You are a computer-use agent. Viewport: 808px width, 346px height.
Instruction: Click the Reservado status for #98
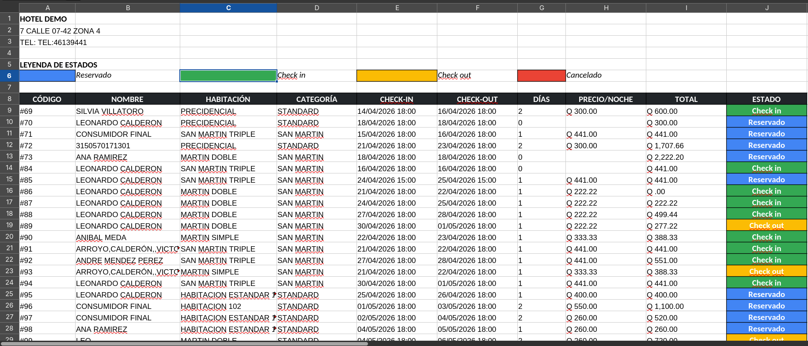[x=766, y=329]
